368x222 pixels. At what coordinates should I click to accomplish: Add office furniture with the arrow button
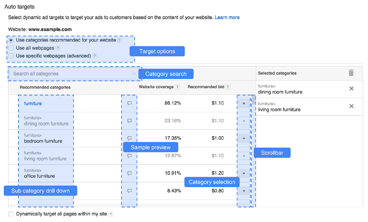[244, 173]
